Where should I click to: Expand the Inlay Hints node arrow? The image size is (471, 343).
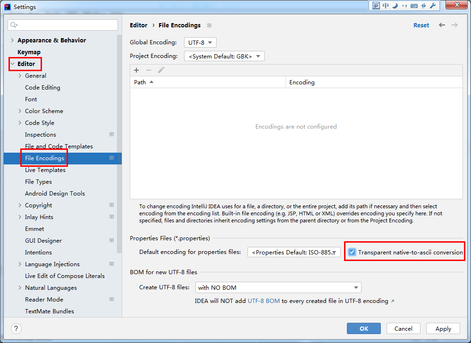[x=20, y=217]
